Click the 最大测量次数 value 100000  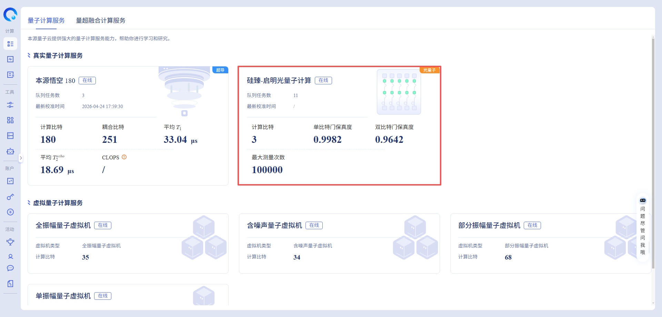[x=267, y=170]
